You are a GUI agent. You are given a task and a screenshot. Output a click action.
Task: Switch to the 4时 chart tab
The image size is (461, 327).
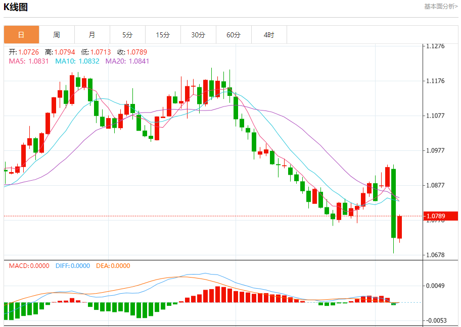(269, 35)
